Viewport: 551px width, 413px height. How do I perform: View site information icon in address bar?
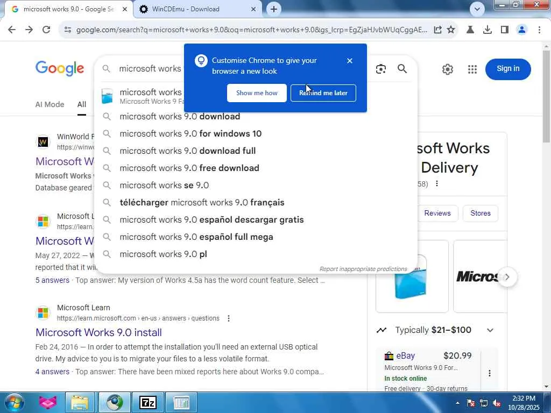click(68, 30)
